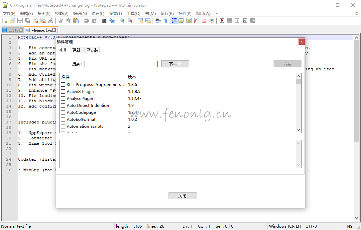Screen dimensions: 361x230
Task: Click the 搜索 input field
Action: pyautogui.click(x=121, y=64)
